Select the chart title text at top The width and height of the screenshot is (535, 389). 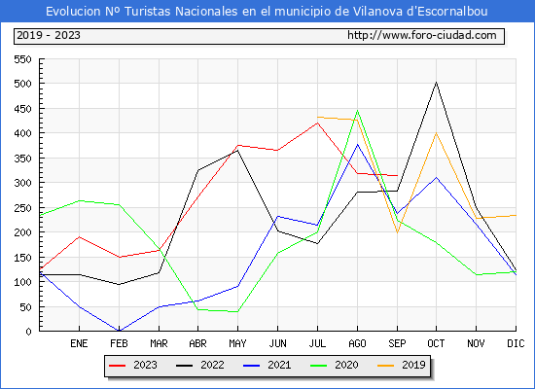(267, 12)
